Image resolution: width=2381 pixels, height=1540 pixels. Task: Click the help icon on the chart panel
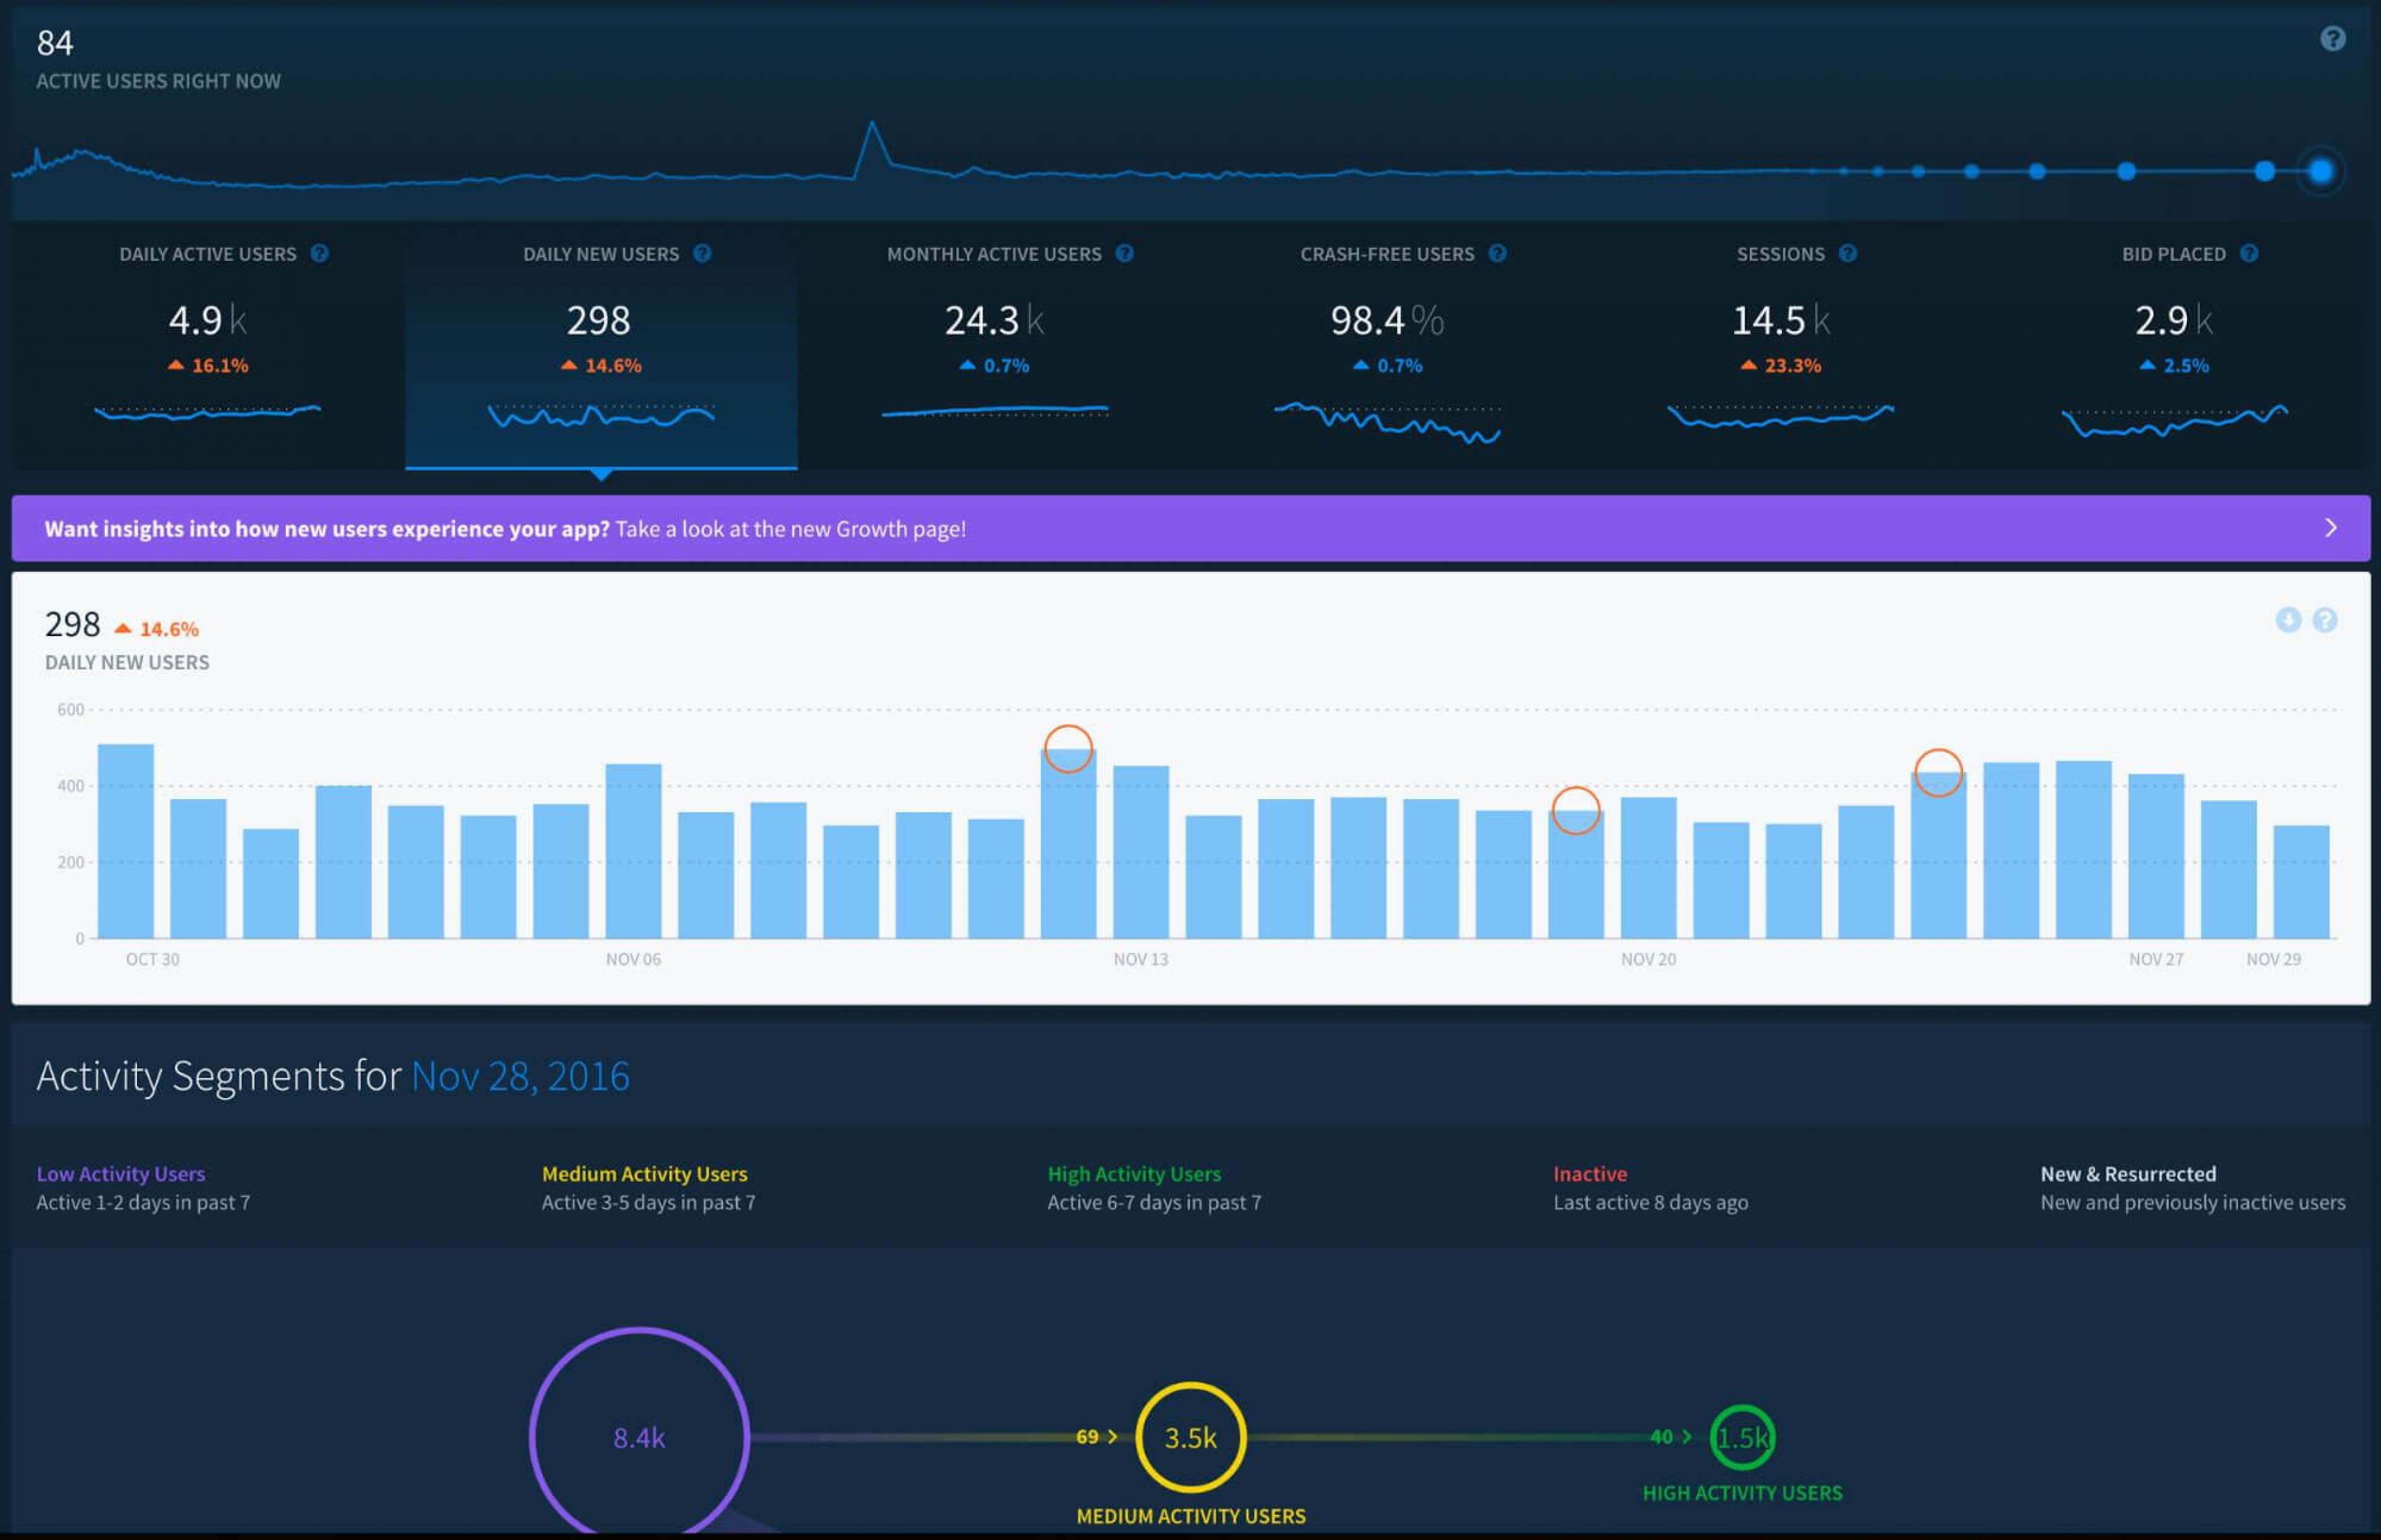2325,620
